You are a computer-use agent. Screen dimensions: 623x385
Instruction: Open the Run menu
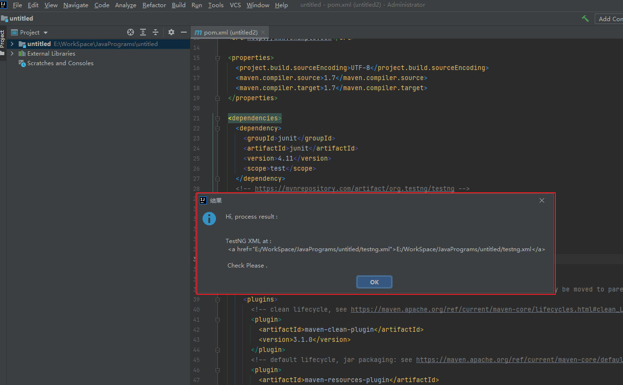197,5
